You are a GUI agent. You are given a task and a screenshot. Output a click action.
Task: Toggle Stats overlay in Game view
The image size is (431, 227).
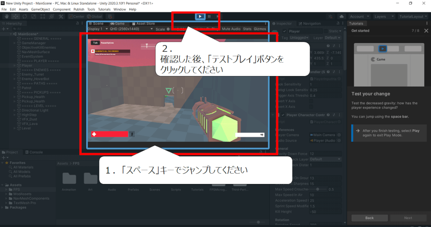click(247, 29)
